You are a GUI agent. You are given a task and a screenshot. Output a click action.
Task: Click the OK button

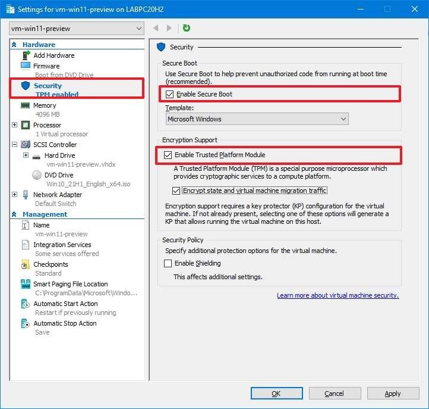[277, 394]
